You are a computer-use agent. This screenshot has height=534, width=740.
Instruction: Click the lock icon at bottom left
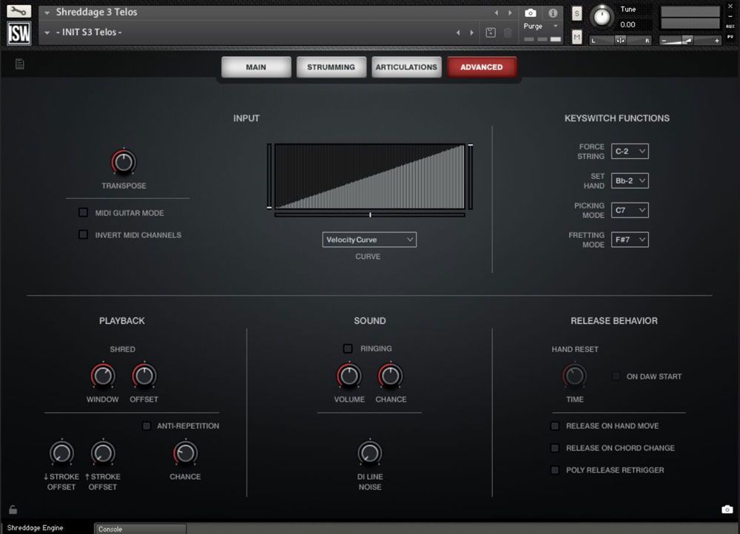click(x=13, y=510)
